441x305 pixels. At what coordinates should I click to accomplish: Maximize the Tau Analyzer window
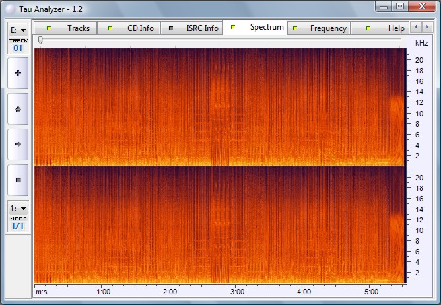400,6
